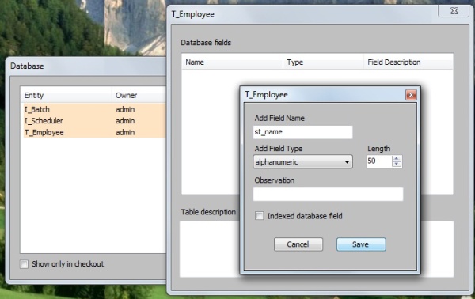
Task: Sort by Entity column header
Action: [x=66, y=95]
